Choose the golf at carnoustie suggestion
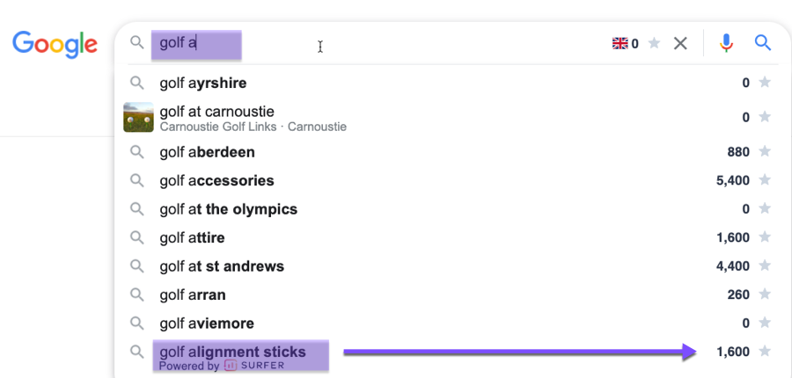 tap(217, 112)
